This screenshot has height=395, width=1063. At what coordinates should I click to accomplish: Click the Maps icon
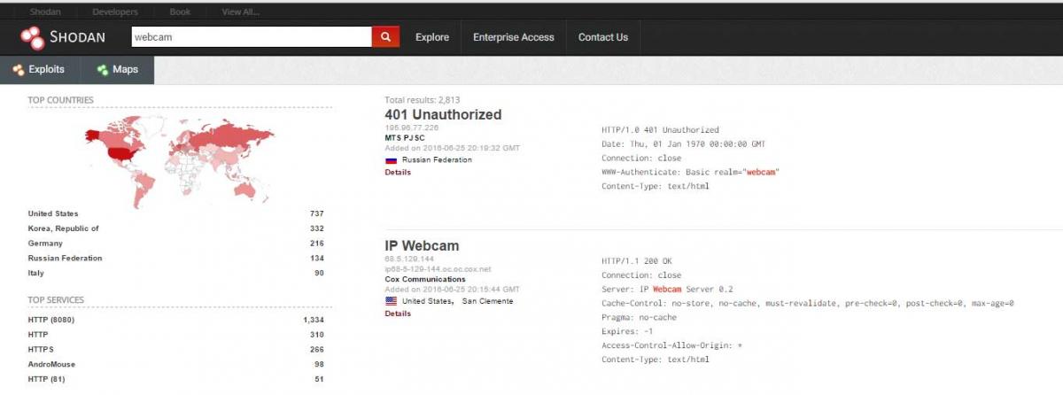click(x=103, y=70)
